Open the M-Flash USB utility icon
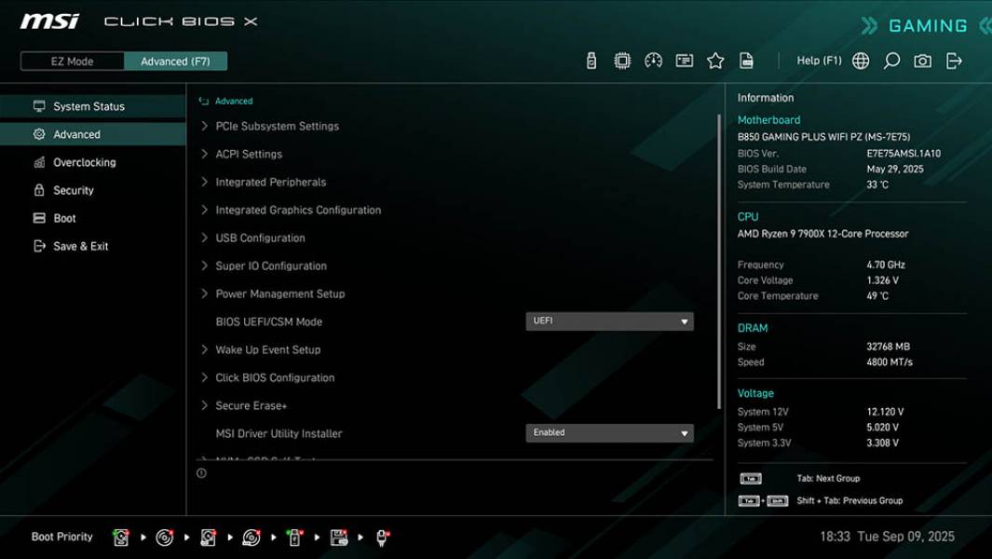The image size is (992, 559). click(590, 60)
